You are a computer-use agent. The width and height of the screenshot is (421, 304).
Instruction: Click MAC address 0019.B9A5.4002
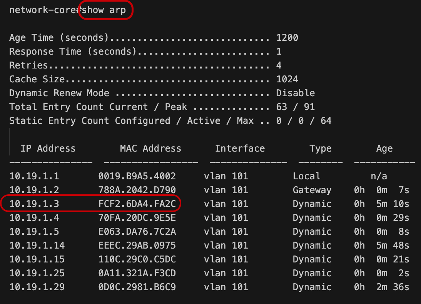(137, 176)
